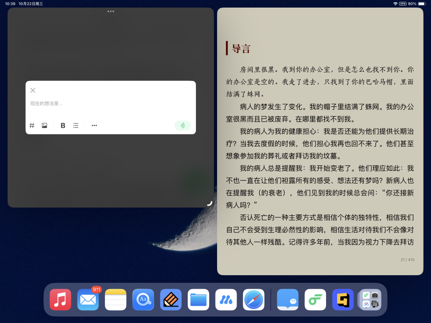
Task: Toggle bold formatting with the B icon
Action: (x=63, y=126)
